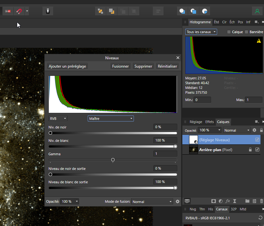Enable the Bannière checkbox

[x=246, y=32]
